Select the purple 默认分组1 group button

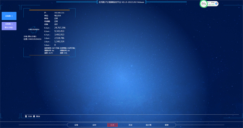click(9, 26)
